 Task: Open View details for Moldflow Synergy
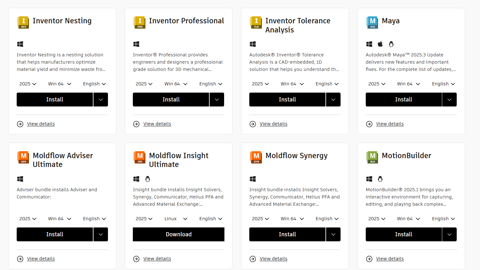pos(274,259)
